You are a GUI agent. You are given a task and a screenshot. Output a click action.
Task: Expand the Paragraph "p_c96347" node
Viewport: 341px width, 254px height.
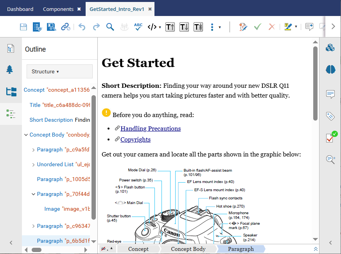(x=33, y=226)
